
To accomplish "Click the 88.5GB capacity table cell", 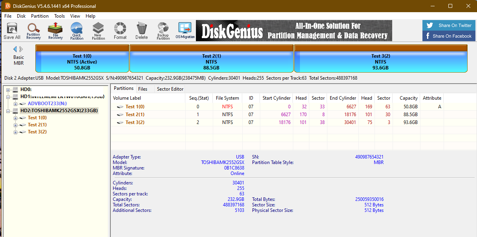I will click(407, 115).
